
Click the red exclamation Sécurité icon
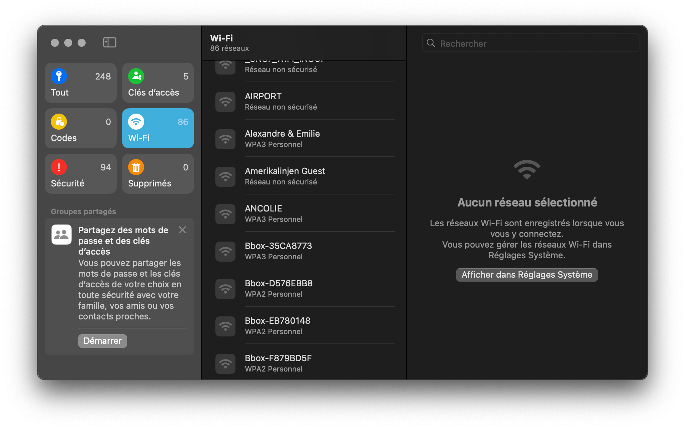[59, 167]
